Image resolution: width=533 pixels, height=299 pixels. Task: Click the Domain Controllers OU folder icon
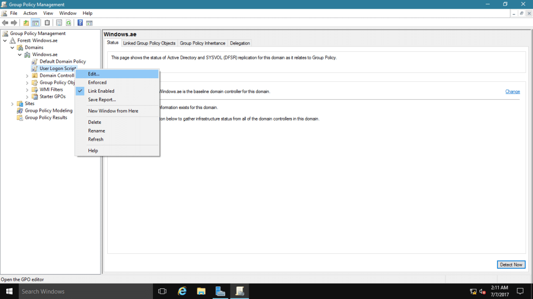(x=35, y=76)
